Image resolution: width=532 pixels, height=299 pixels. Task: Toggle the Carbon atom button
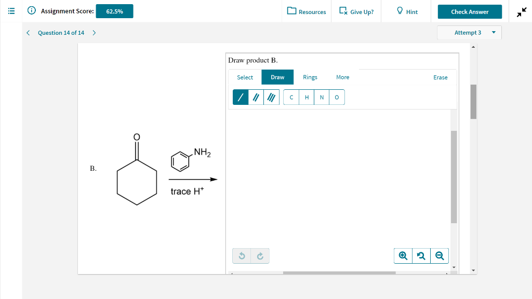coord(291,97)
